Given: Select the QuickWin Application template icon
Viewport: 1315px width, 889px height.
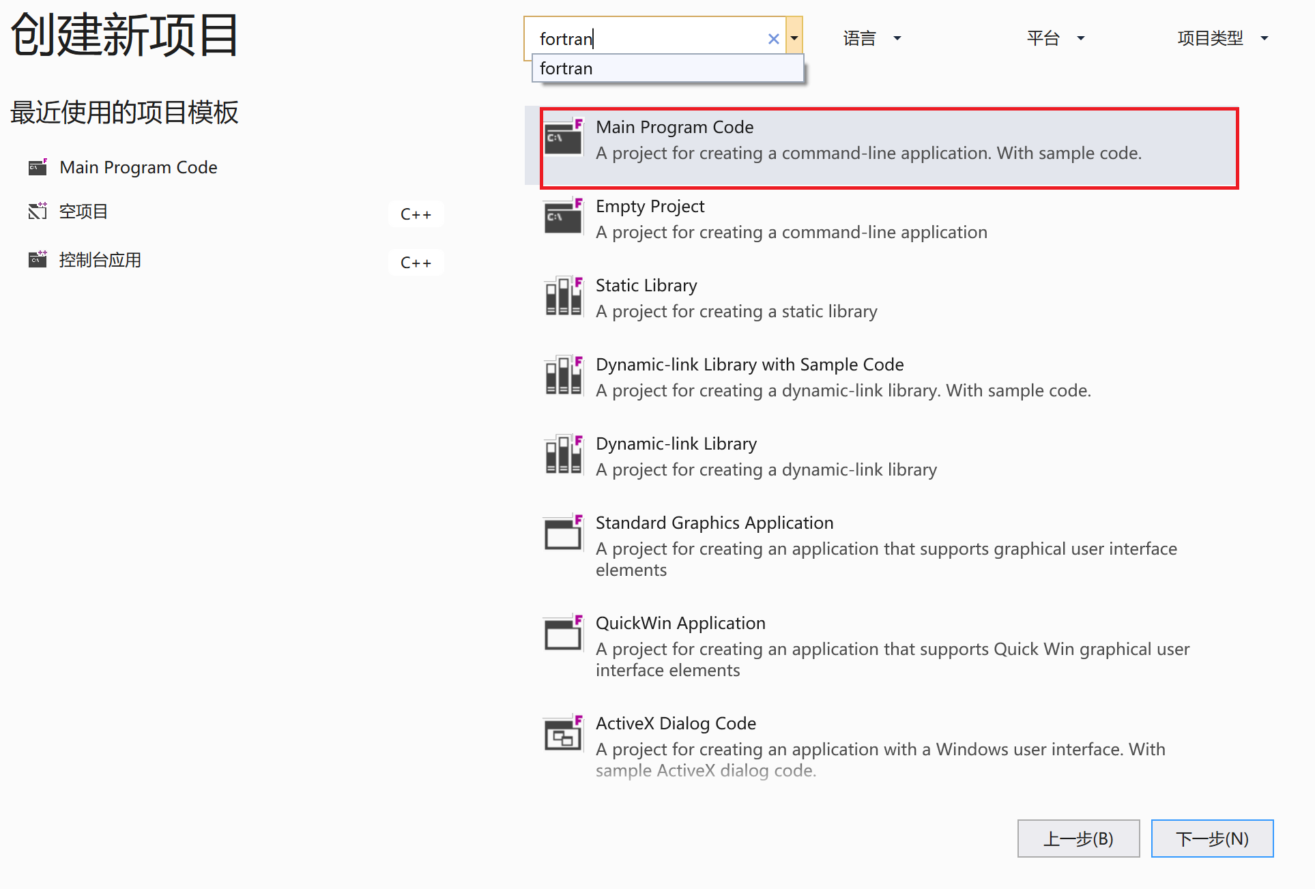Looking at the screenshot, I should [x=562, y=633].
